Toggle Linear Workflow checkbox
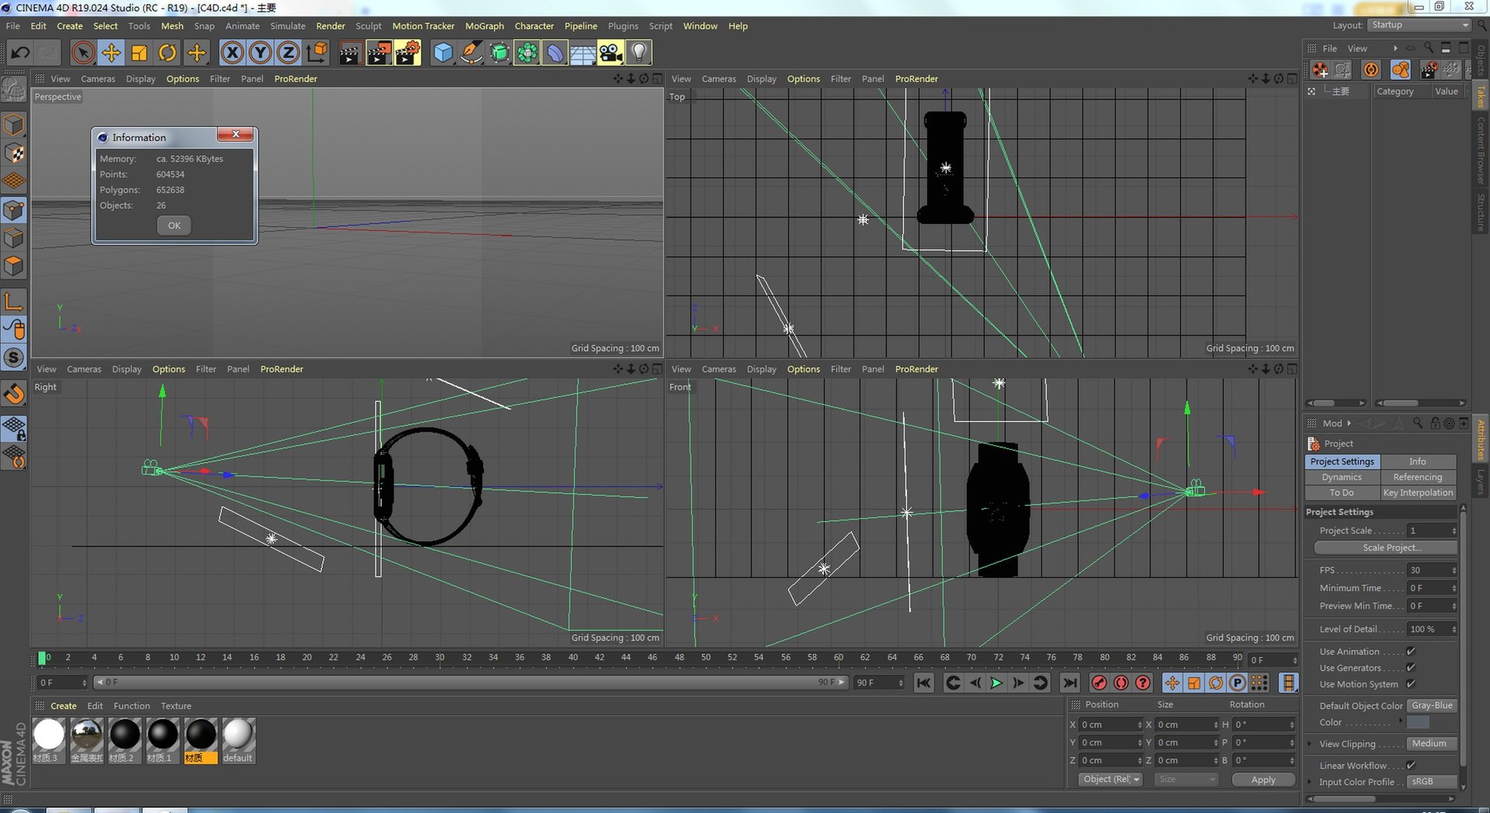This screenshot has width=1490, height=813. coord(1411,765)
